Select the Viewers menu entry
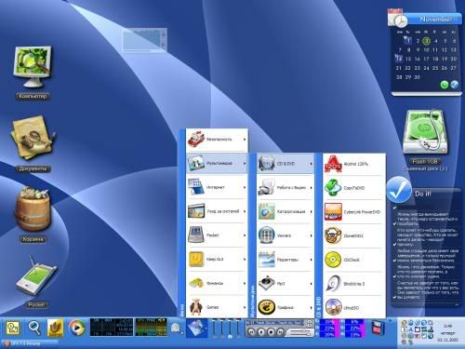Image resolution: width=465 pixels, height=349 pixels. click(286, 235)
